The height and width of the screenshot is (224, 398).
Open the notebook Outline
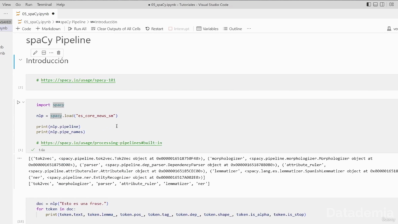pos(233,29)
